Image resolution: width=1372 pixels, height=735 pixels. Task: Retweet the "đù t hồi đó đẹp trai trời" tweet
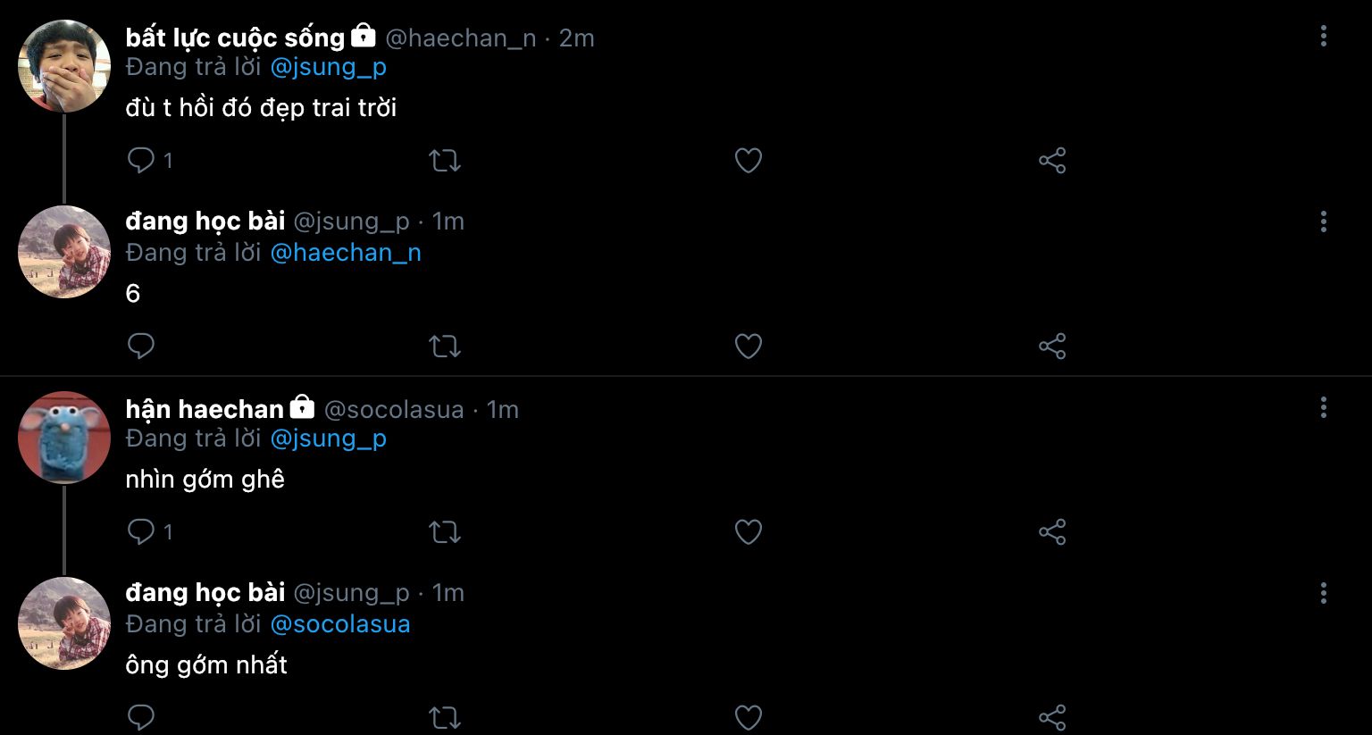point(444,161)
